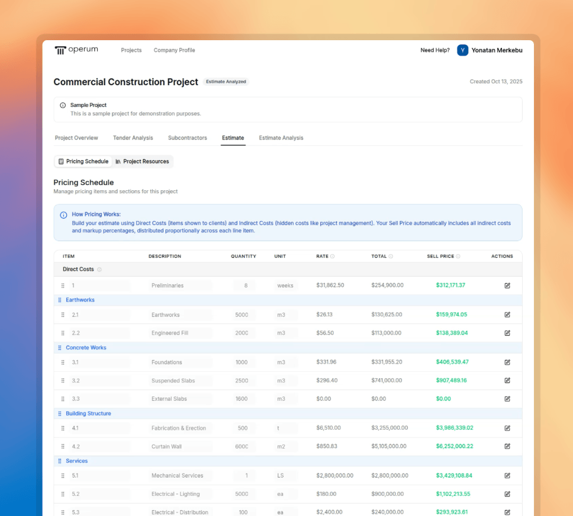Click edit icon for Curtain Wall row
The width and height of the screenshot is (573, 516).
tap(507, 446)
